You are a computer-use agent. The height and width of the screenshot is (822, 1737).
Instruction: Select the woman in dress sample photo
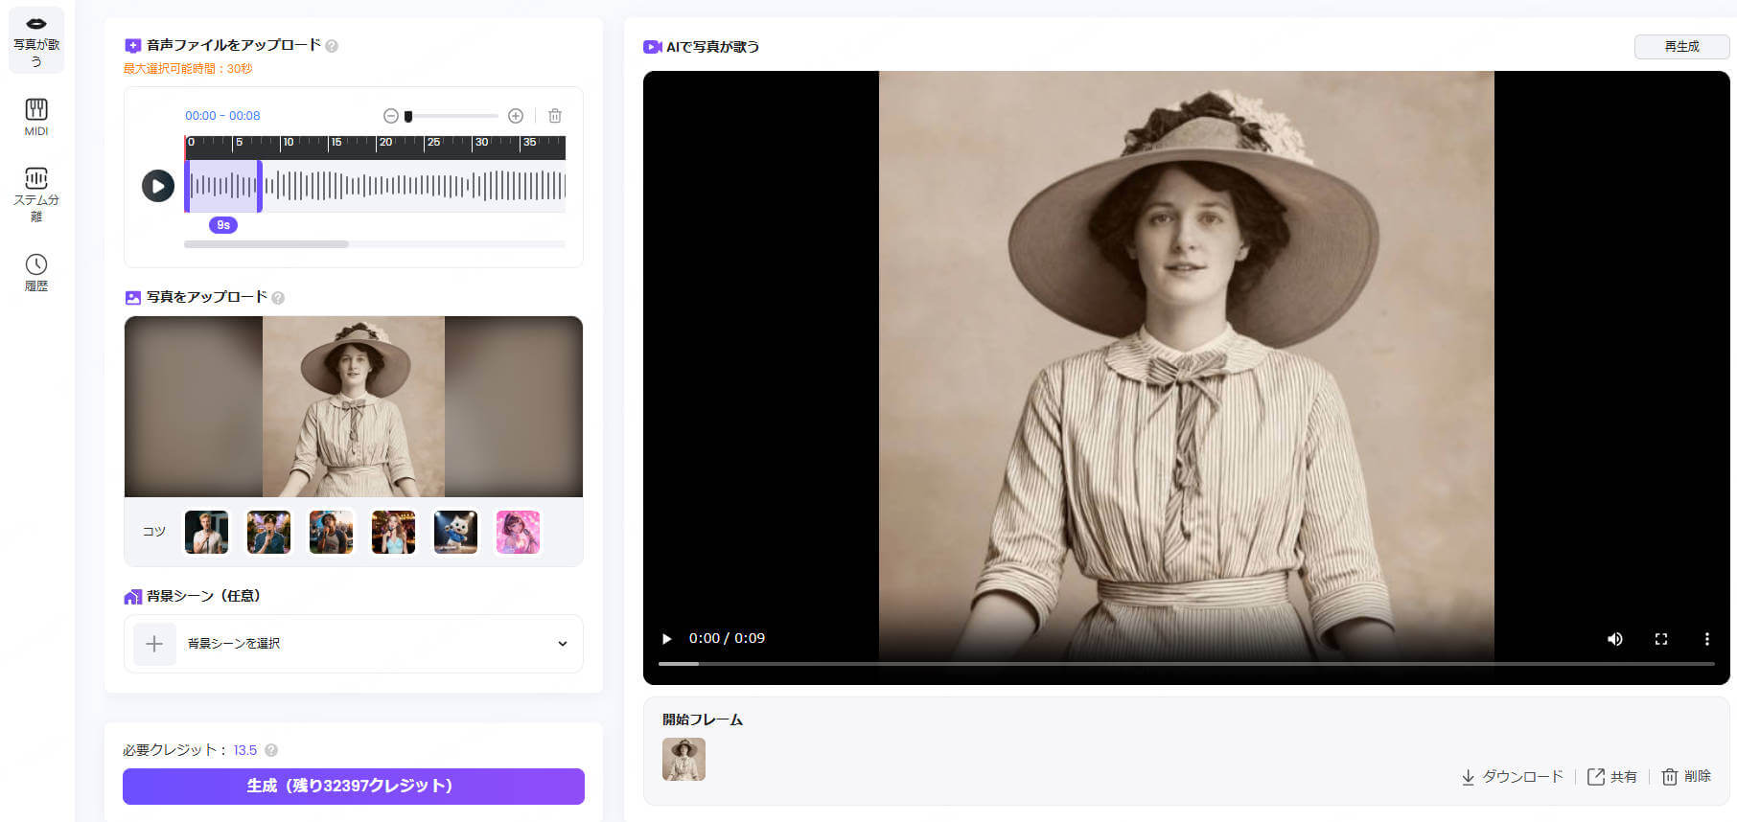tap(393, 532)
